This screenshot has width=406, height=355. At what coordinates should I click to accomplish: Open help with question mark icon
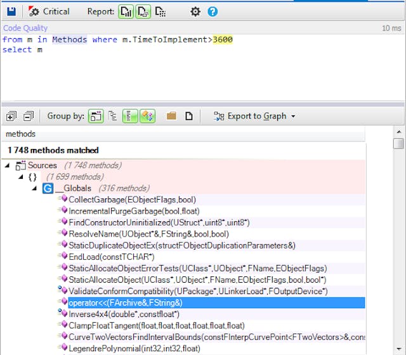[x=213, y=11]
